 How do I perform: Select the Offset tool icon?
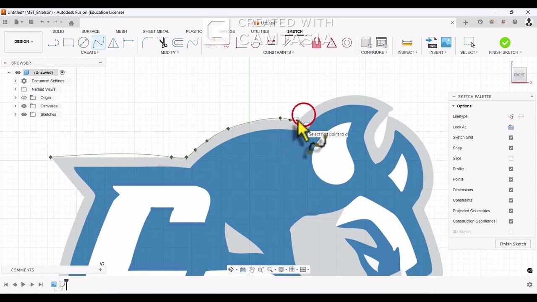[178, 42]
